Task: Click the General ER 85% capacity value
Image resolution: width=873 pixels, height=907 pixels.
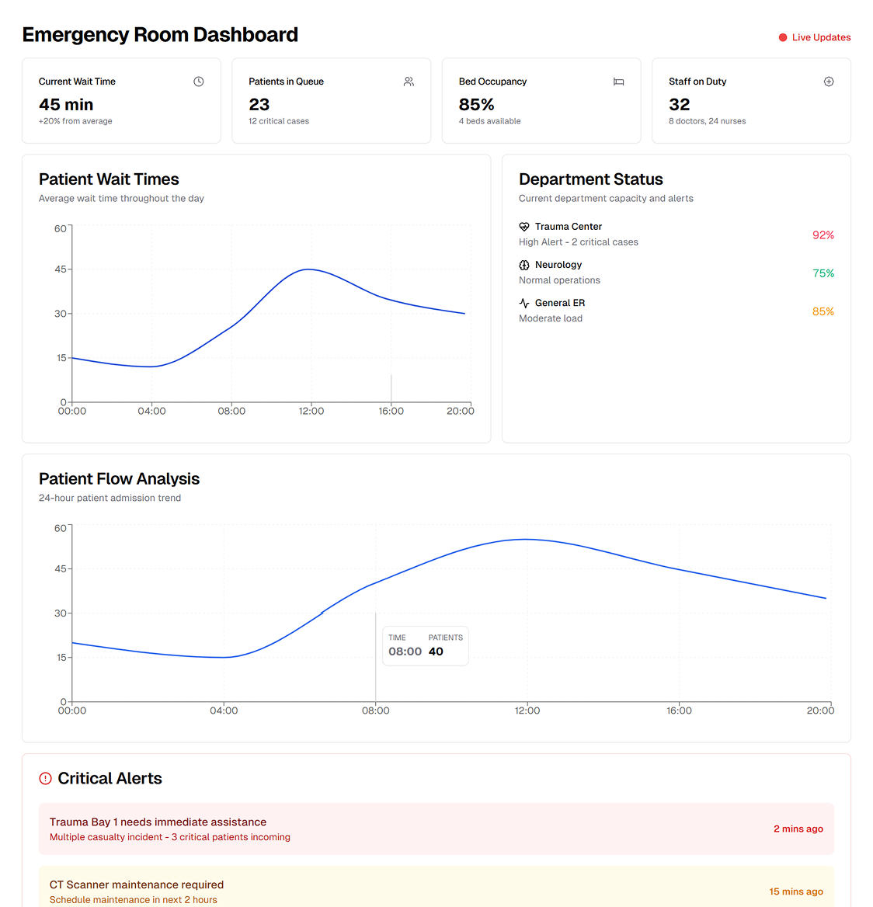Action: point(823,311)
